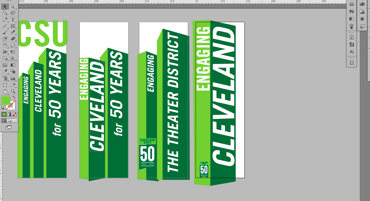Open the Artboards panel icon
The image size is (370, 201).
351,62
